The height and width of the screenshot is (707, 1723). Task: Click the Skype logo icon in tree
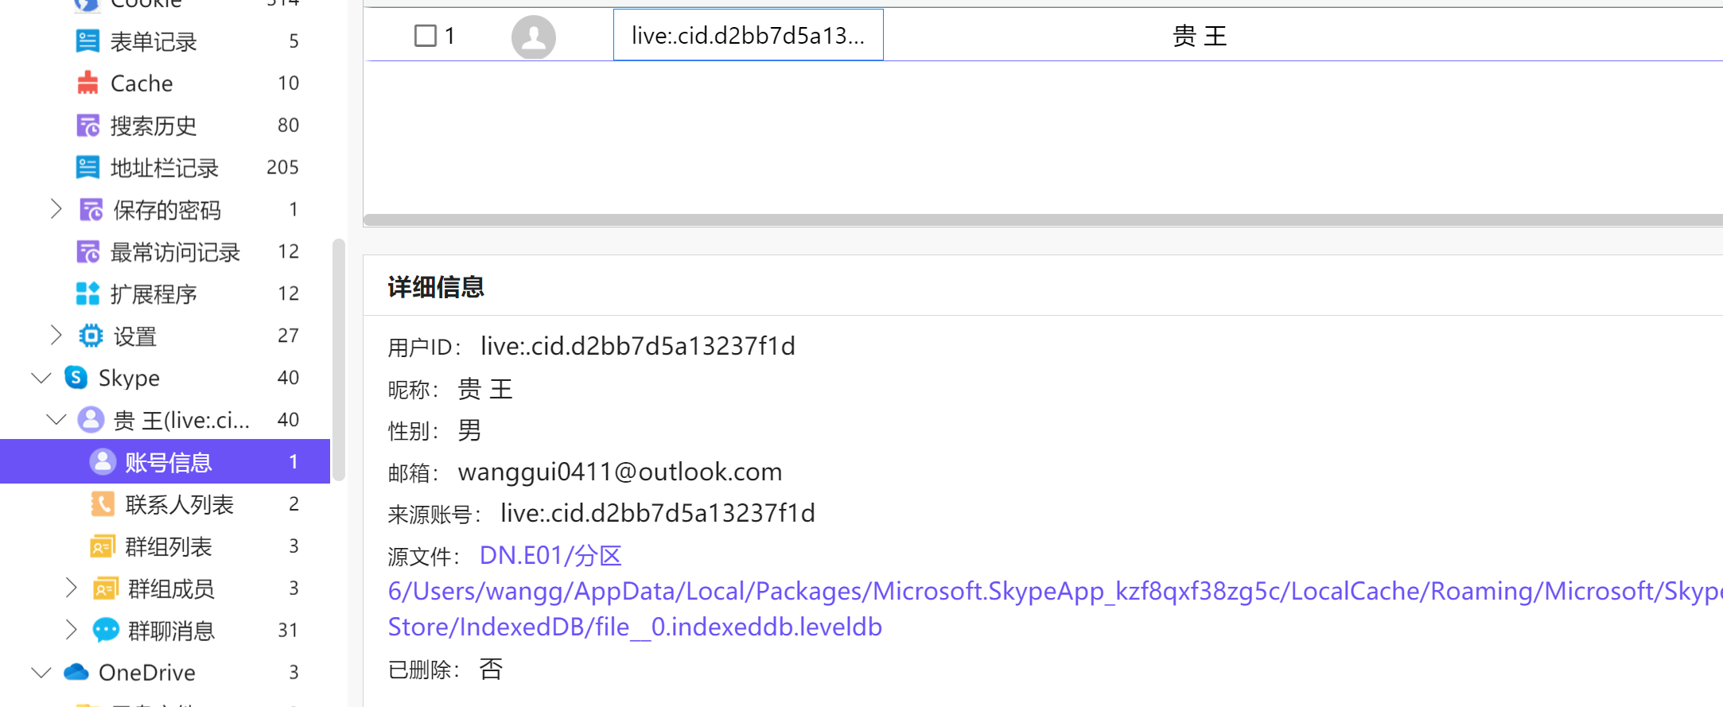click(x=76, y=378)
